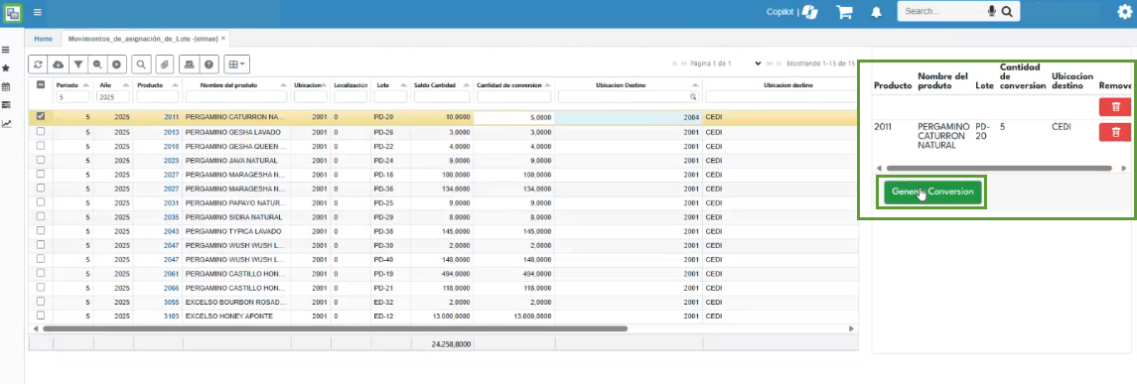
Task: Open the grid layout dropdown button
Action: pyautogui.click(x=236, y=64)
